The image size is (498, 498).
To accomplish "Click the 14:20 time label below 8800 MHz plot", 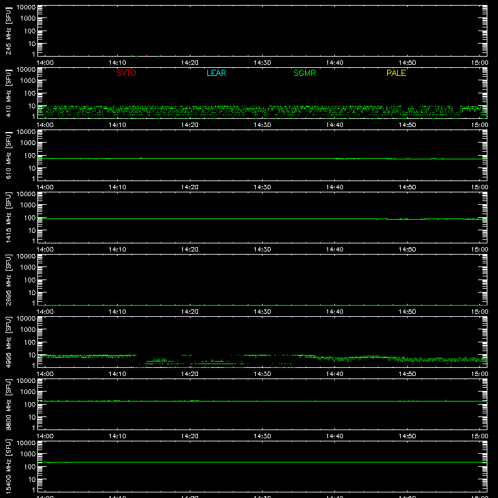I will click(x=190, y=436).
